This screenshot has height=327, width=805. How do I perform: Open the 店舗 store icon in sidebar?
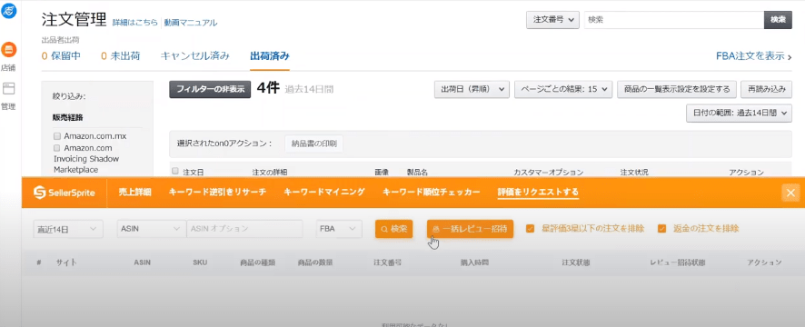tap(9, 50)
